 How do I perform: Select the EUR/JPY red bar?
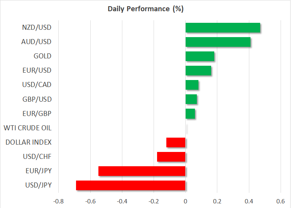(x=142, y=171)
